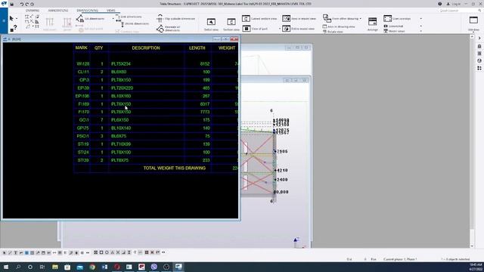Open the Viber icon in taskbar
Screen dimensions: 484x272
click(154, 267)
